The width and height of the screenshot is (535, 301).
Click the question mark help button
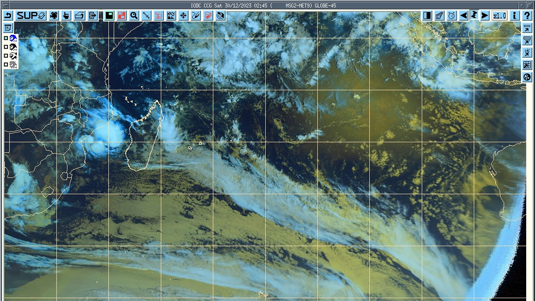(527, 16)
